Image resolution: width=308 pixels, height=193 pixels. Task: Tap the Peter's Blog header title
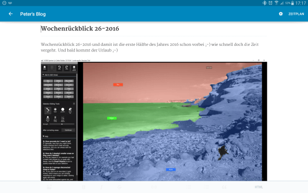tap(33, 14)
